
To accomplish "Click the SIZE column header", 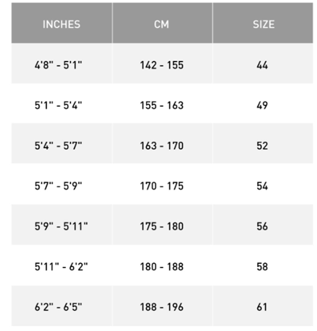I will (263, 24).
